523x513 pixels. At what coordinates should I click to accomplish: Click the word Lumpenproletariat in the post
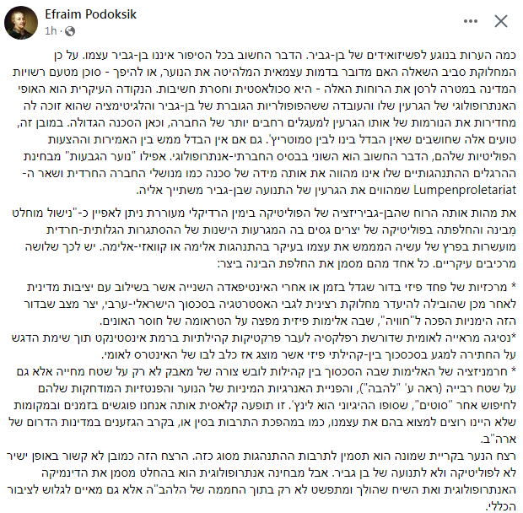[x=465, y=190]
